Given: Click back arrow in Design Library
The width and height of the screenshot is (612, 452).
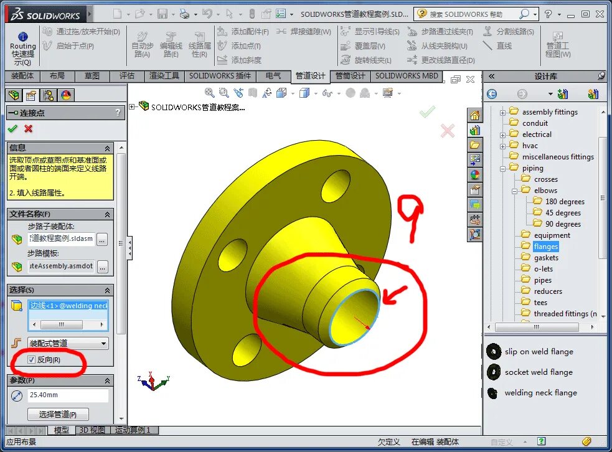Looking at the screenshot, I should (492, 93).
